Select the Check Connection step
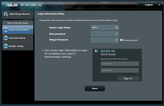 18,30
